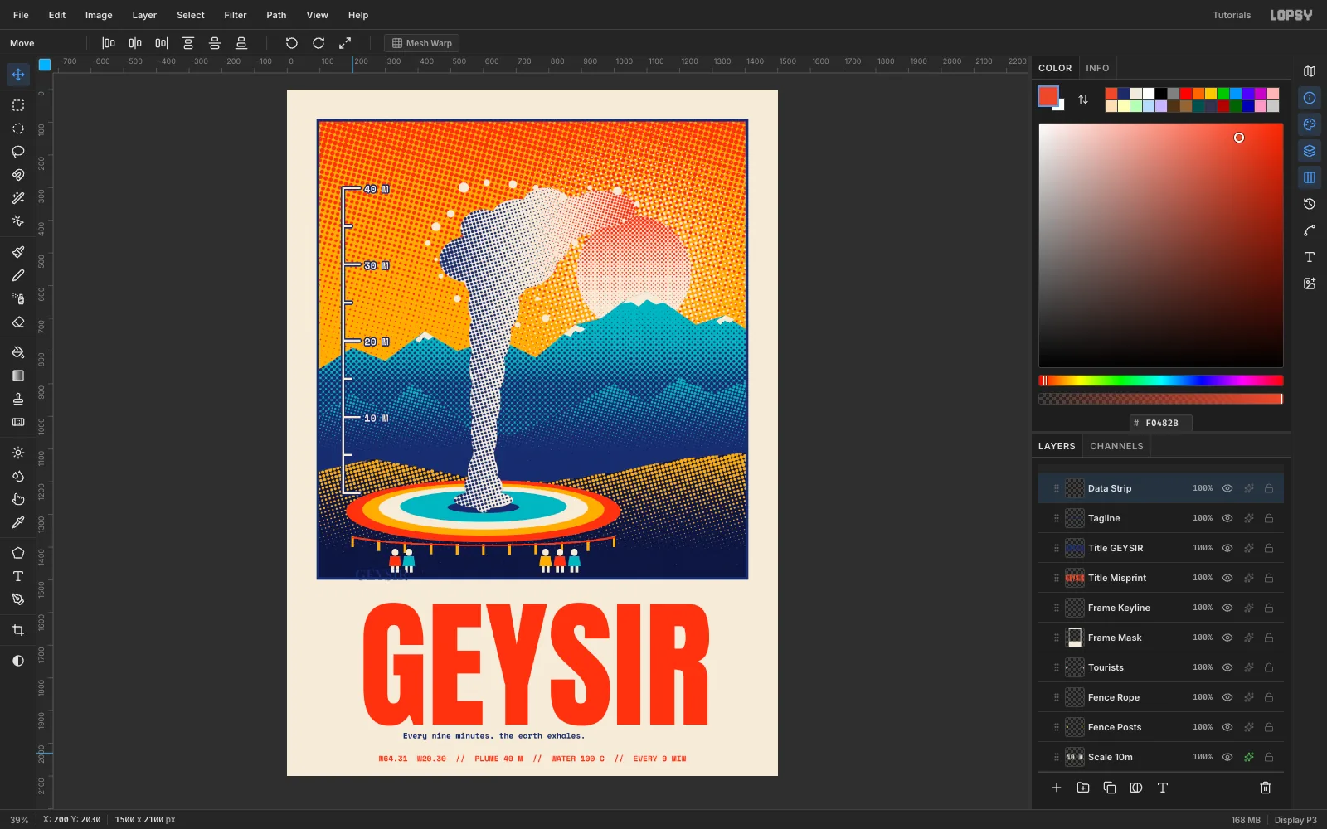Toggle lock on the Tourists layer

tap(1269, 667)
